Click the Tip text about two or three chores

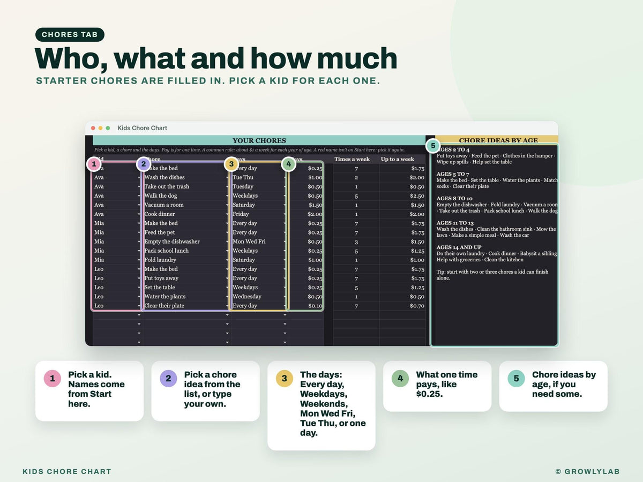(492, 275)
